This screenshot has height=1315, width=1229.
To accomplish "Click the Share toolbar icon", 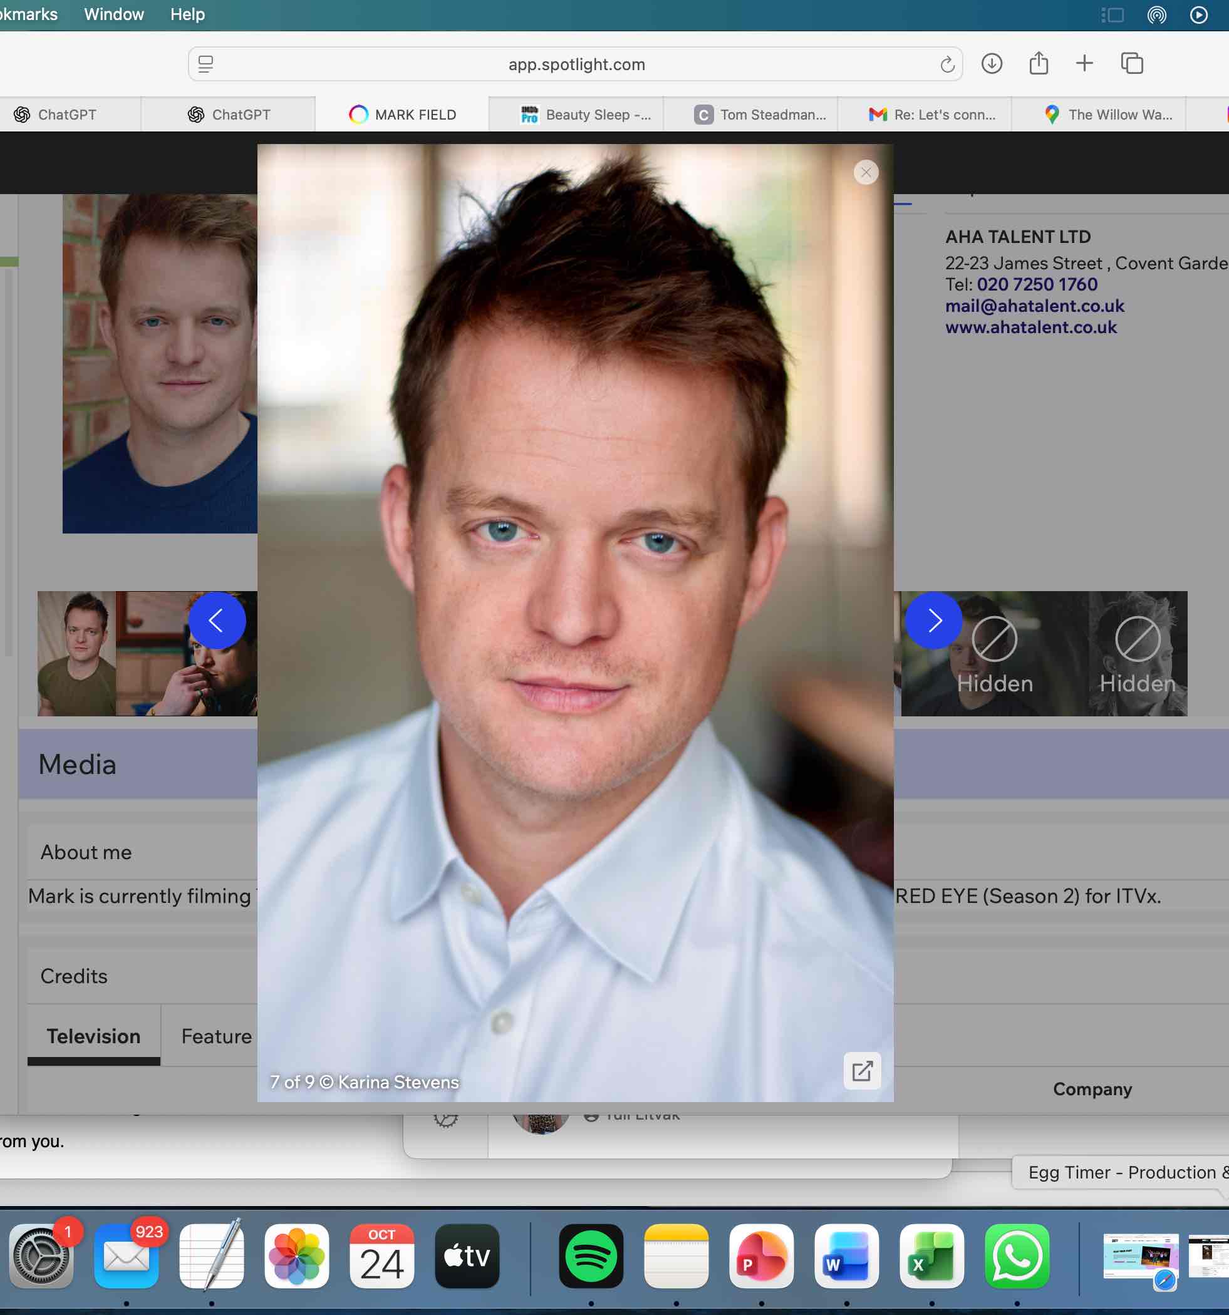I will pyautogui.click(x=1039, y=63).
